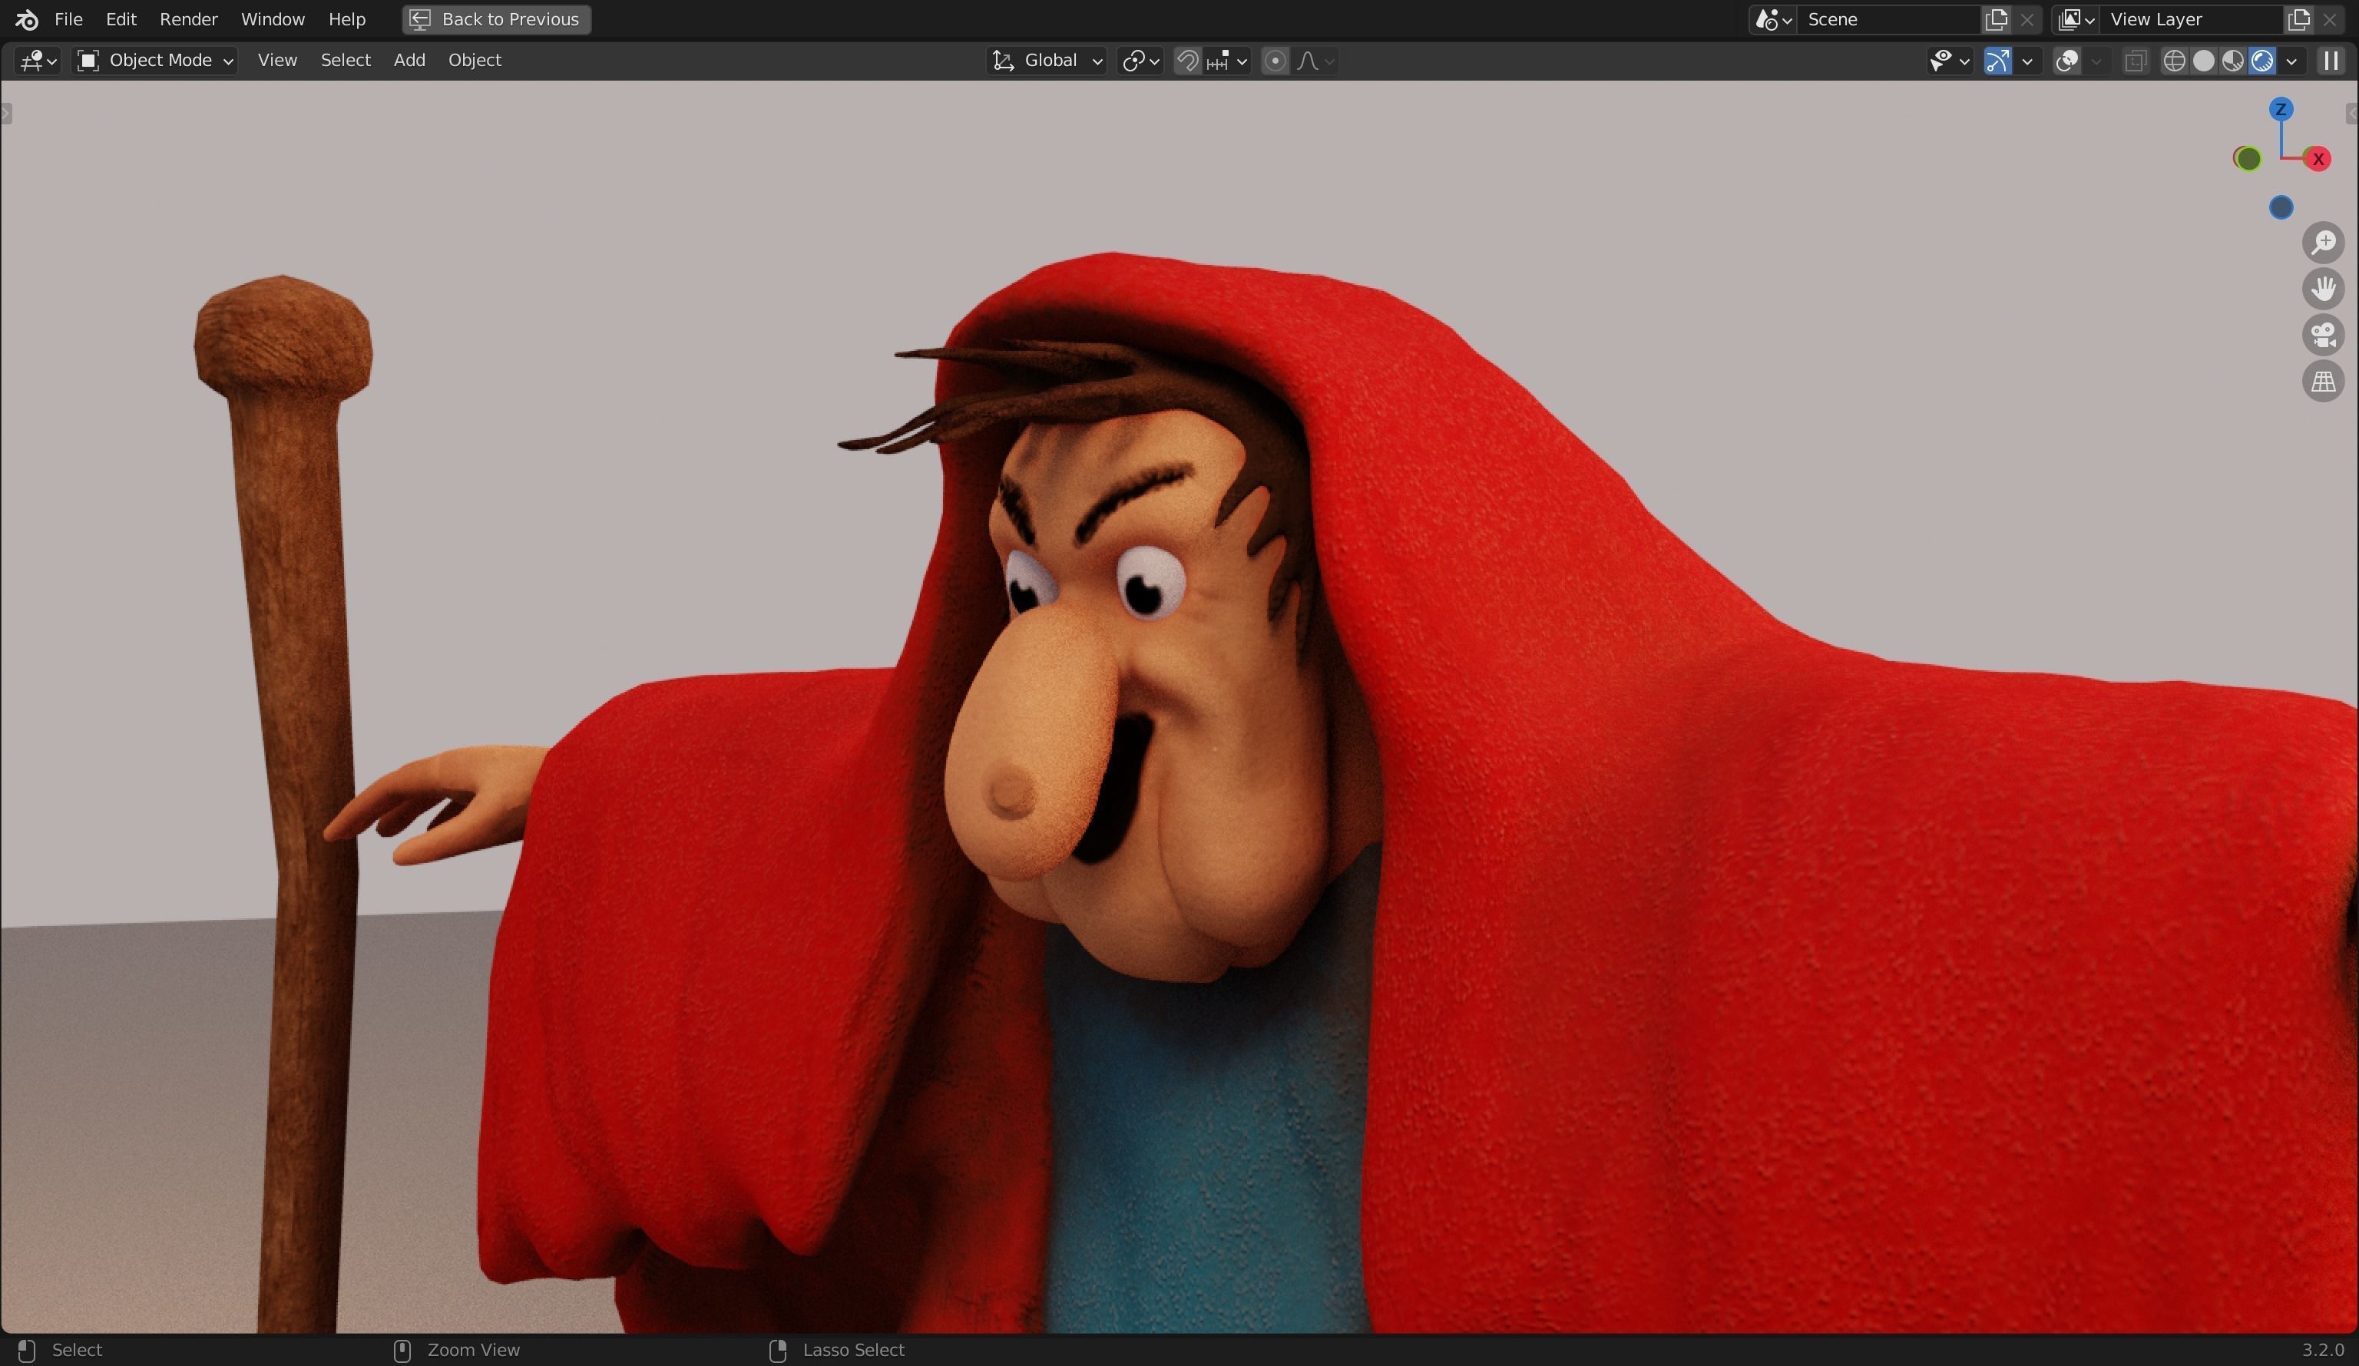The height and width of the screenshot is (1366, 2359).
Task: Click the pan view hand icon
Action: [2322, 289]
